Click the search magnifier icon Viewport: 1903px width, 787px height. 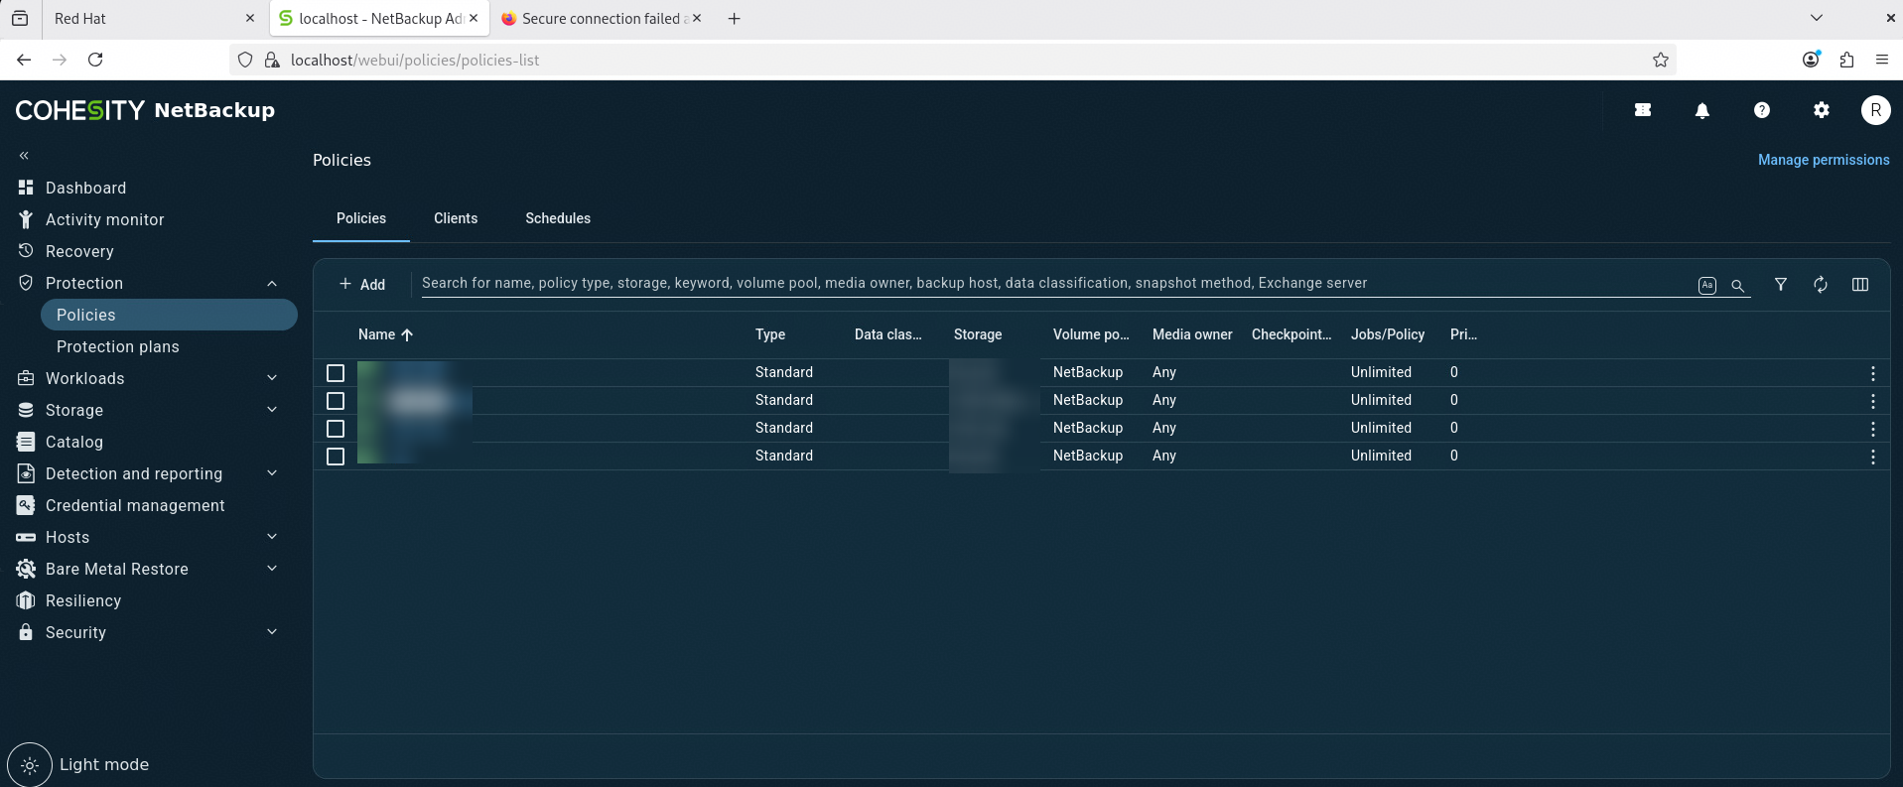tap(1737, 285)
